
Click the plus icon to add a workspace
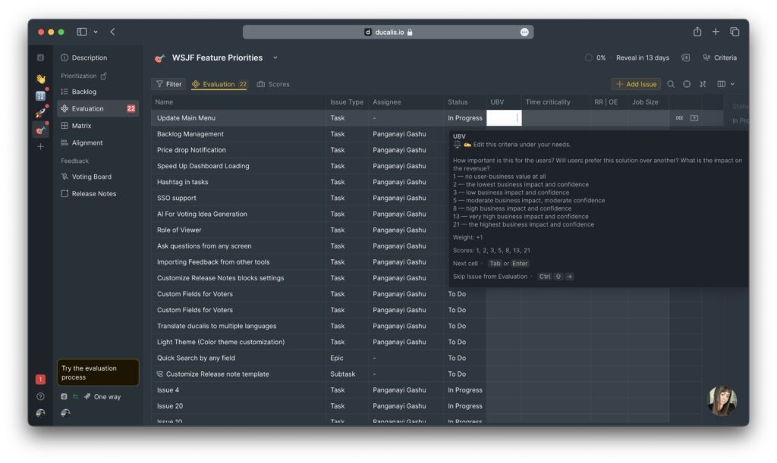(40, 146)
